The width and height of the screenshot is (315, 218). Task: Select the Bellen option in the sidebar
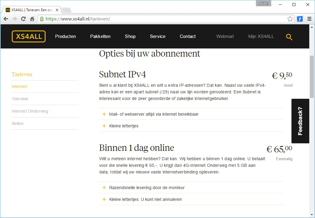point(17,123)
